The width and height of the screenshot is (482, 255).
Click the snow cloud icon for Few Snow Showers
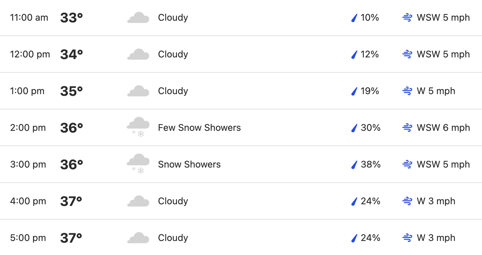(138, 127)
